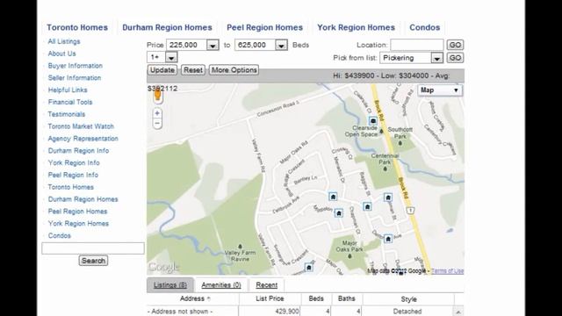This screenshot has width=562, height=316.
Task: Open Durham Region Info sidebar link
Action: [78, 151]
